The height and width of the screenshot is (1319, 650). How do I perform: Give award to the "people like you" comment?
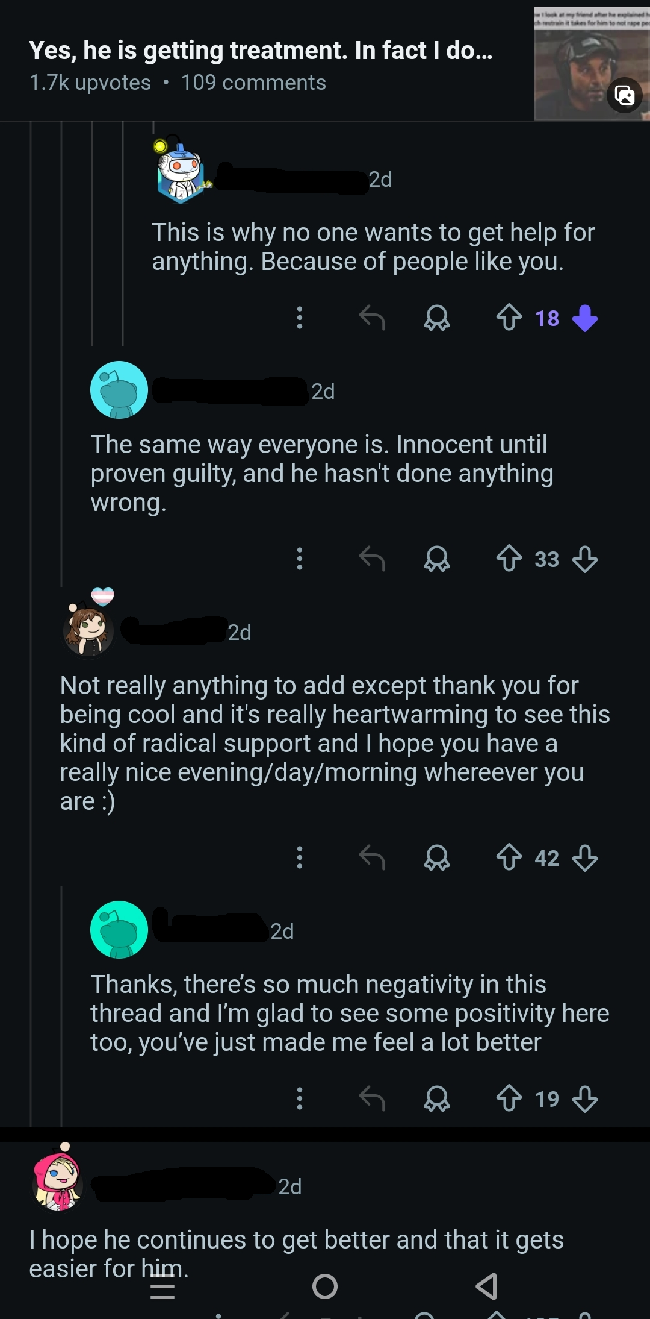click(436, 318)
